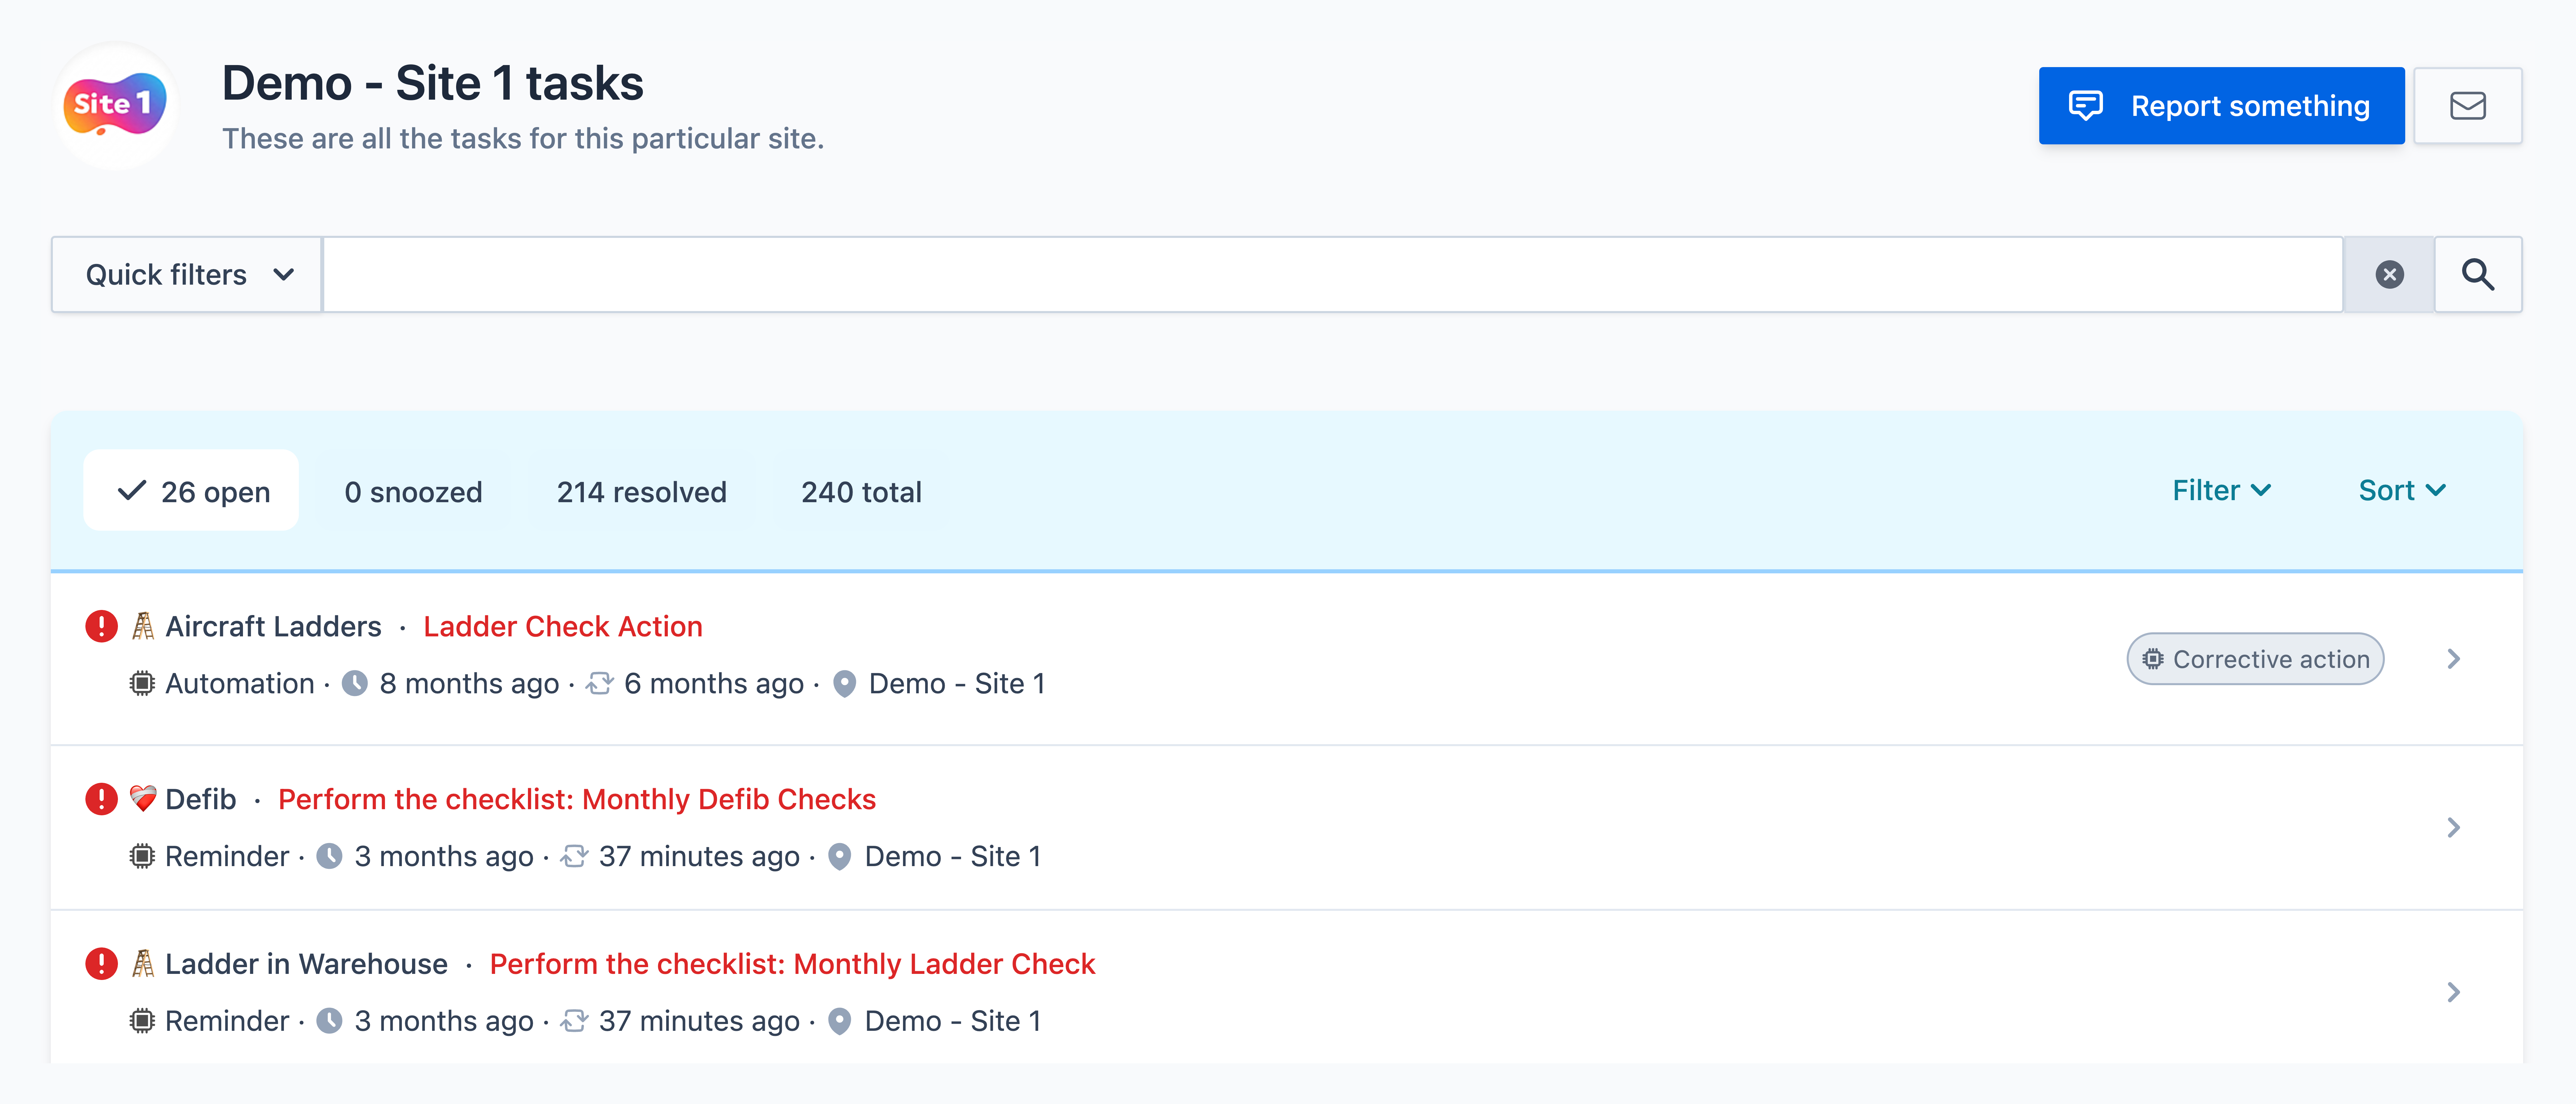Click the Automation chip icon

click(x=142, y=684)
